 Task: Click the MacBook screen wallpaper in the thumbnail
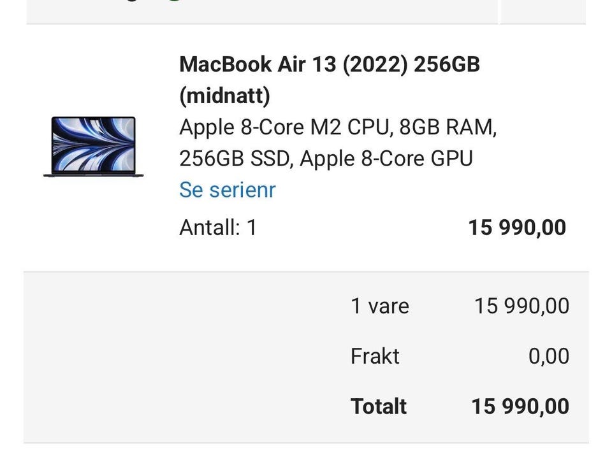point(93,144)
